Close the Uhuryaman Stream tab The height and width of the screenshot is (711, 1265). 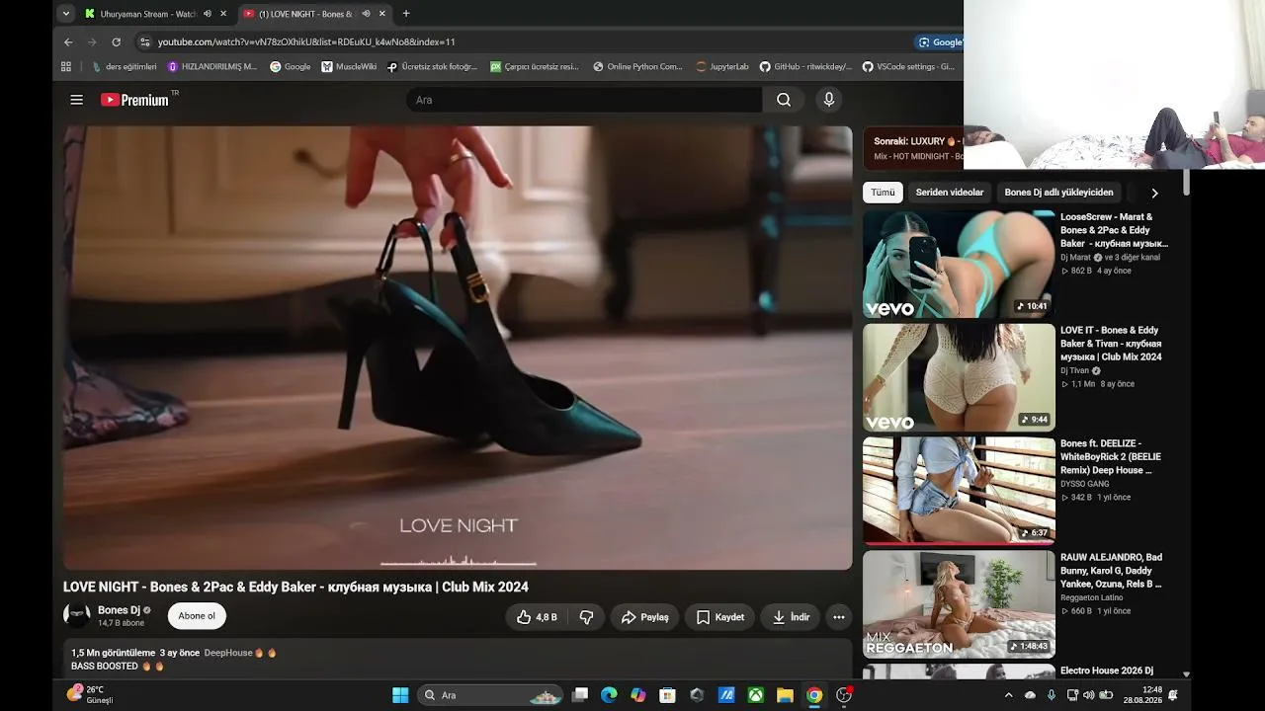[223, 14]
